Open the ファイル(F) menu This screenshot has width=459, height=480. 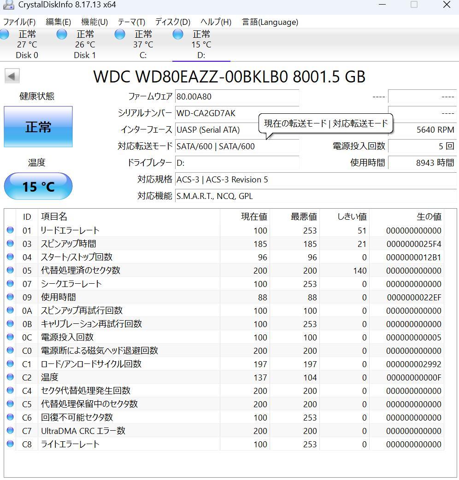click(19, 22)
